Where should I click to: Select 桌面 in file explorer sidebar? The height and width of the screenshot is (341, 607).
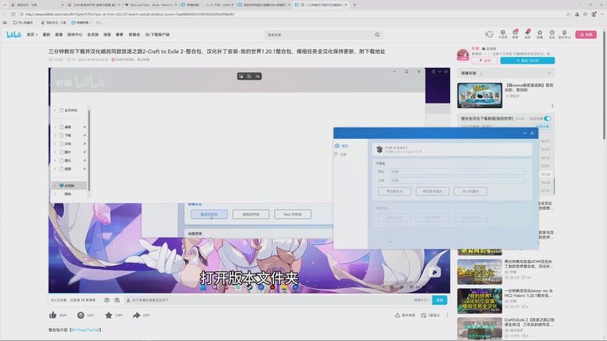[68, 127]
